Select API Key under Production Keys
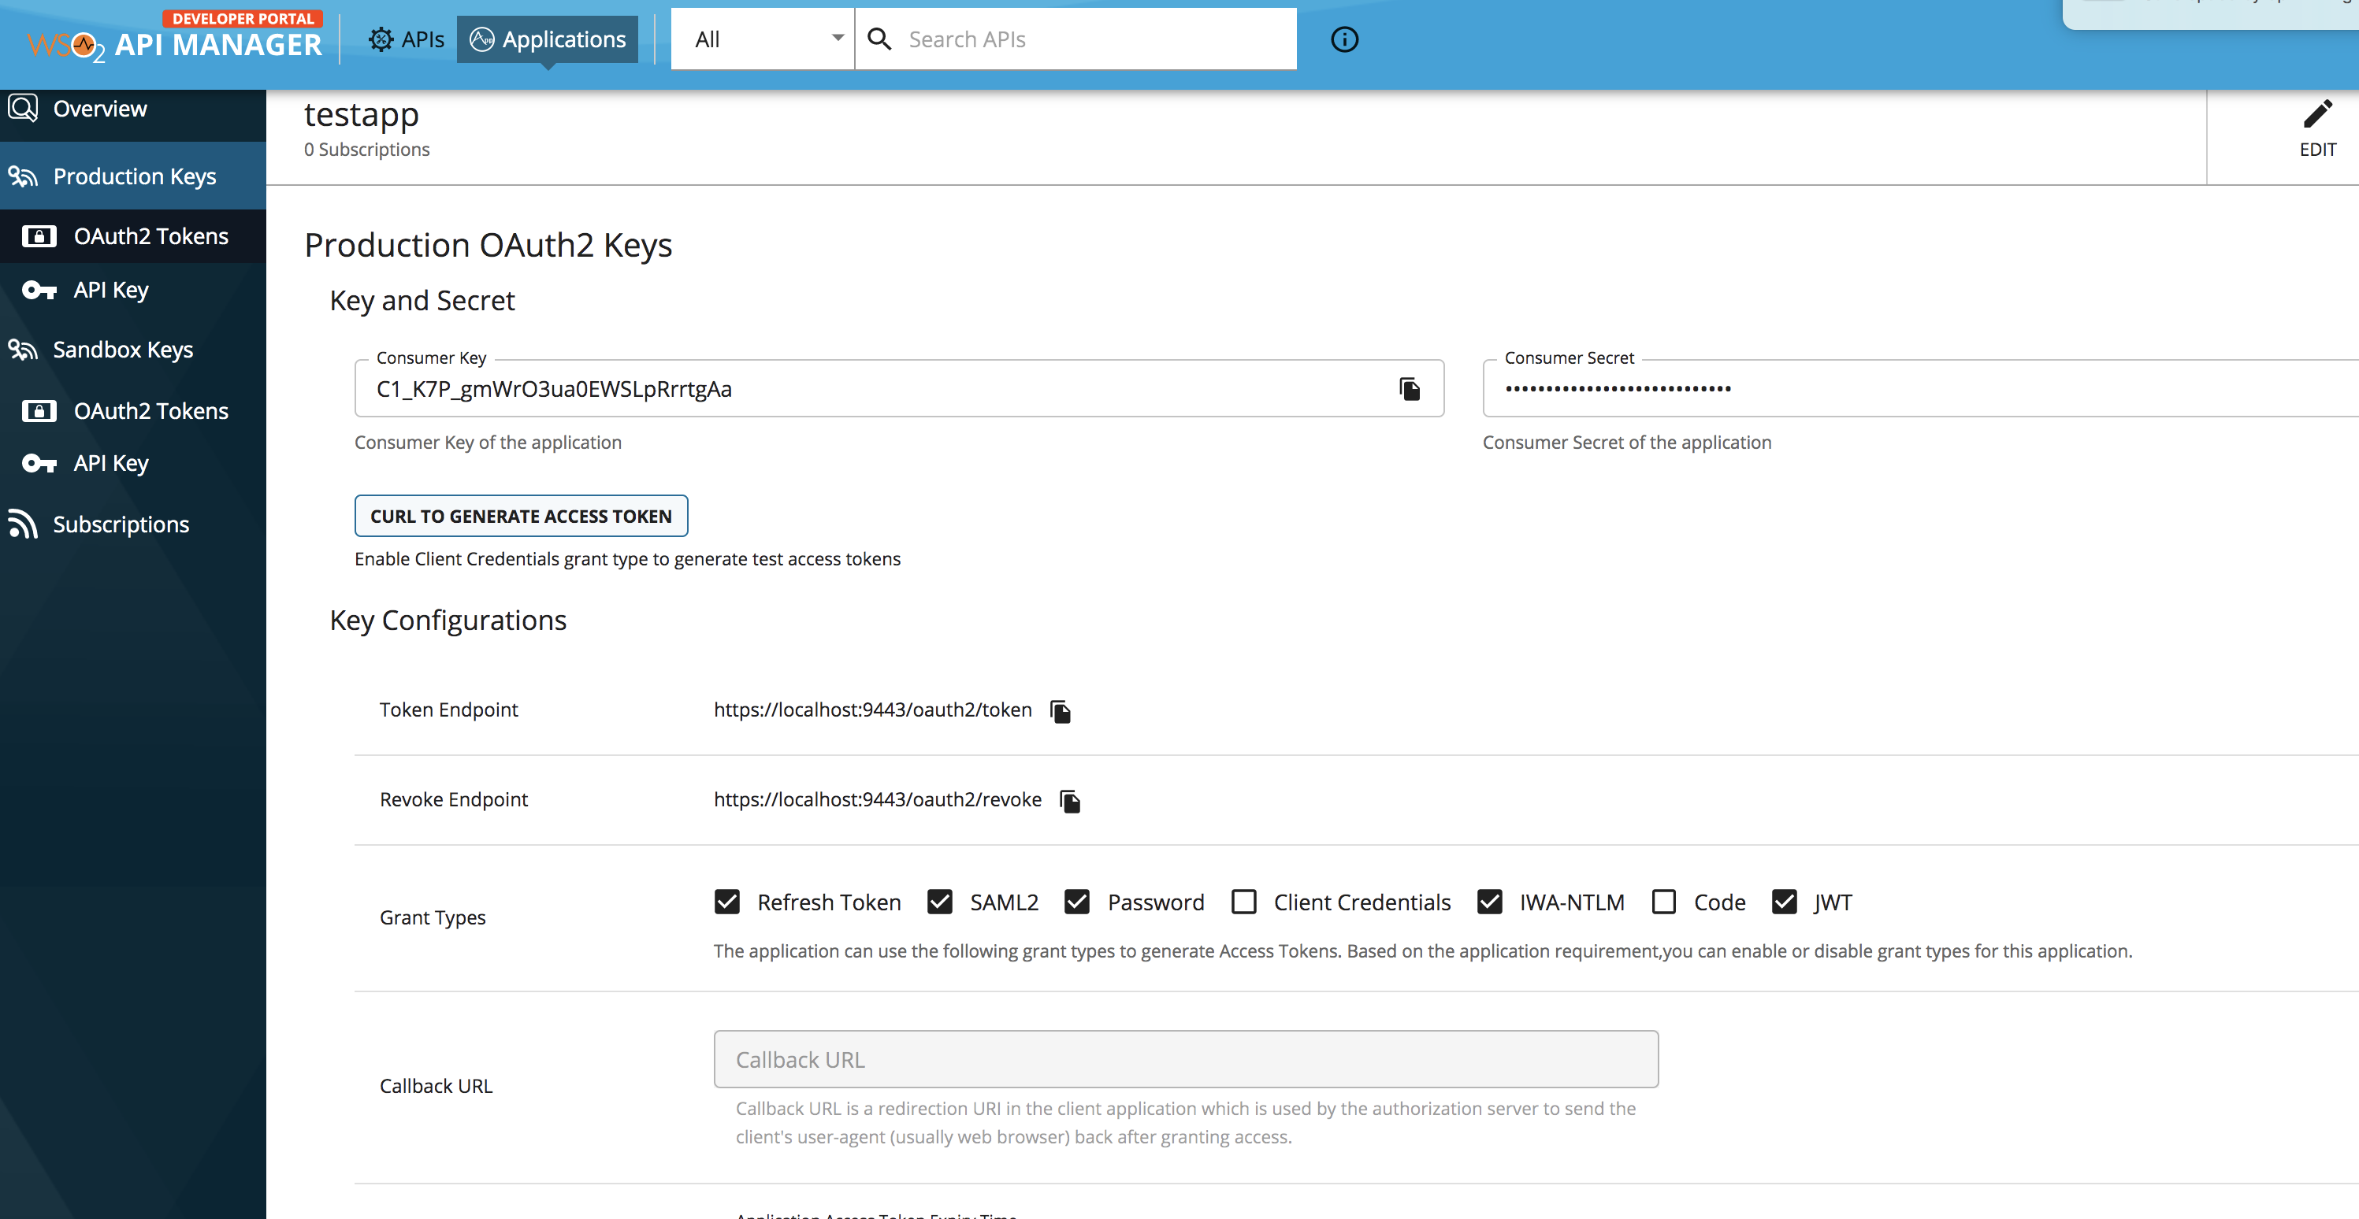This screenshot has width=2359, height=1219. [111, 290]
